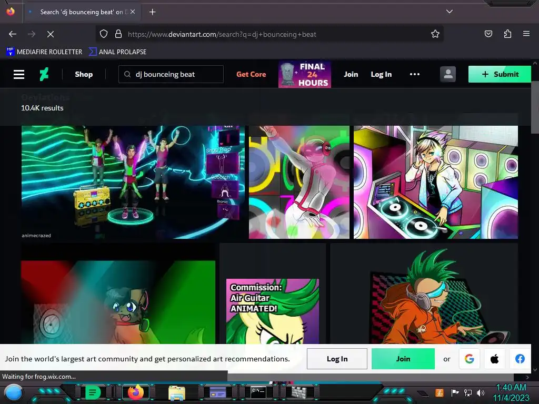Open the user avatar icon
The image size is (539, 404).
click(x=448, y=74)
